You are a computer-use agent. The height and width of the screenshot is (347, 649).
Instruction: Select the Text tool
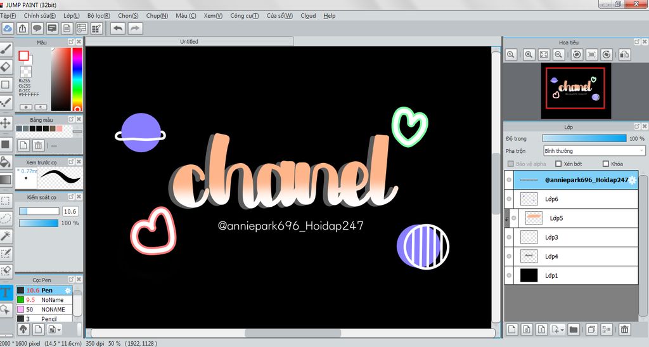5,292
